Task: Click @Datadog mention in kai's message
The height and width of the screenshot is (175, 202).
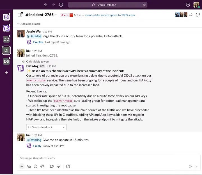Action: click(x=34, y=140)
